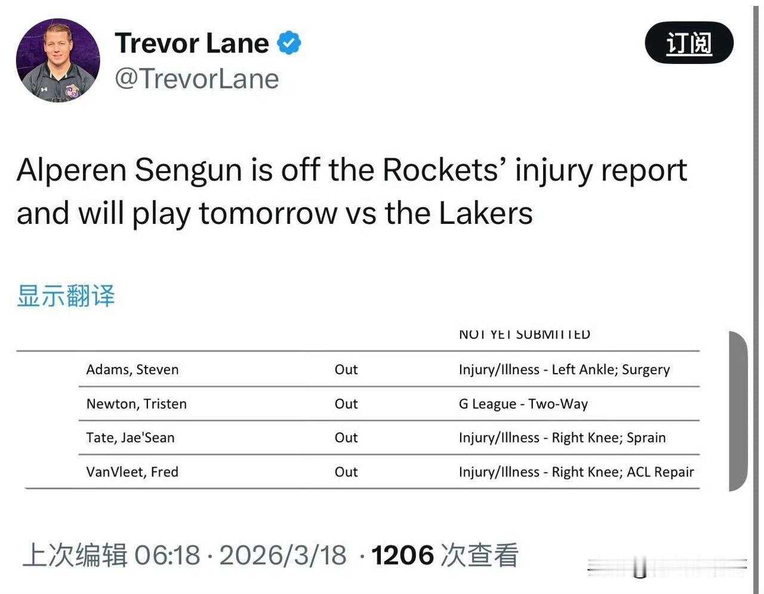Viewport: 764px width, 594px height.
Task: Open the @TrevorLane handle link
Action: pos(197,78)
